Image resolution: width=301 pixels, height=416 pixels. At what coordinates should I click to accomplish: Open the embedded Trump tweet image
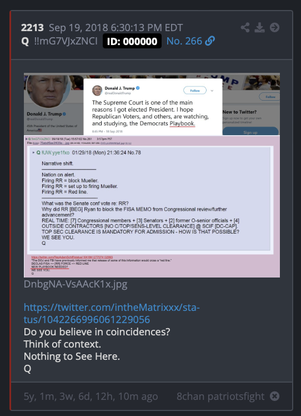152,175
